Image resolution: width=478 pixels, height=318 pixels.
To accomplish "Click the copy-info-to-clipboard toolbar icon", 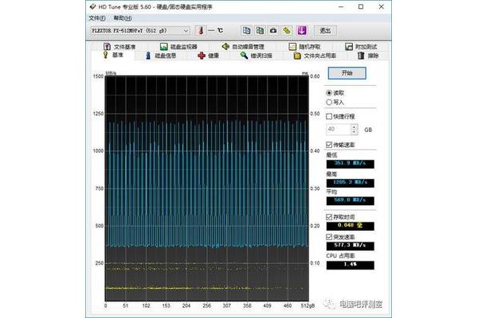I will point(246,30).
